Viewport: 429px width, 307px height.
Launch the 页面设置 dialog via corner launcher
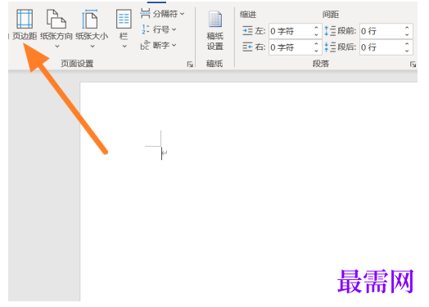(x=190, y=65)
